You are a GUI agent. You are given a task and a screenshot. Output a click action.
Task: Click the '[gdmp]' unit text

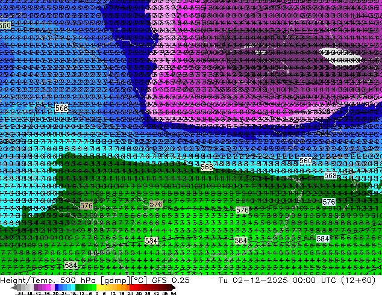[116, 281]
